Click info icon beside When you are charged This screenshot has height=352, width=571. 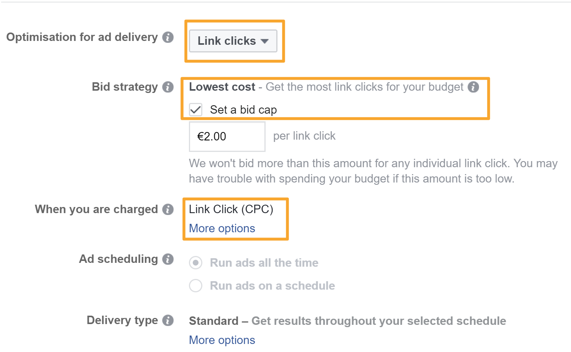pyautogui.click(x=168, y=209)
